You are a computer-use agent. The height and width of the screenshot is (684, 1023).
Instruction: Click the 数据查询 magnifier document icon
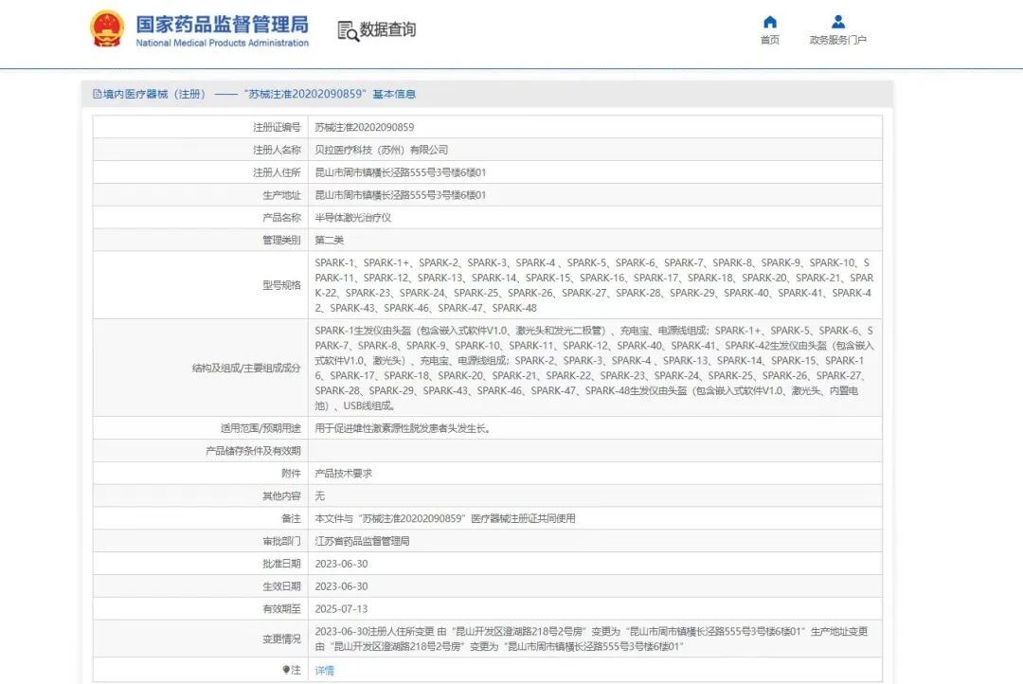pyautogui.click(x=347, y=30)
